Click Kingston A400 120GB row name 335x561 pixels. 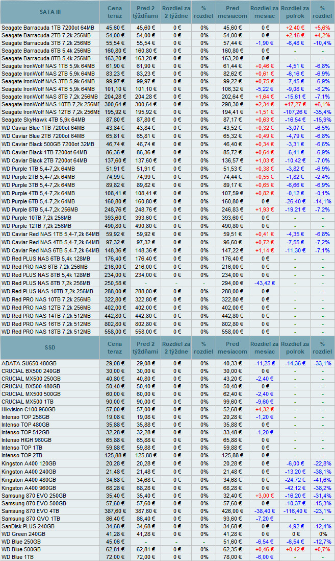click(x=29, y=463)
